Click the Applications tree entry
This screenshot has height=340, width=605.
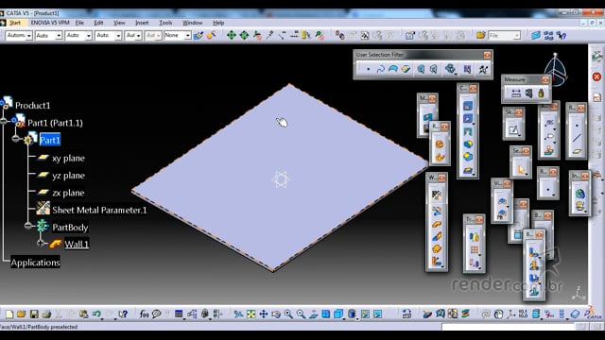pyautogui.click(x=35, y=263)
